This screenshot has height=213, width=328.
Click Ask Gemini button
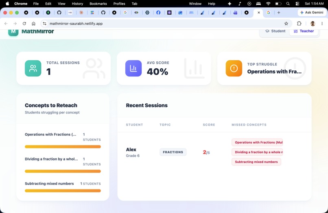pos(311,13)
